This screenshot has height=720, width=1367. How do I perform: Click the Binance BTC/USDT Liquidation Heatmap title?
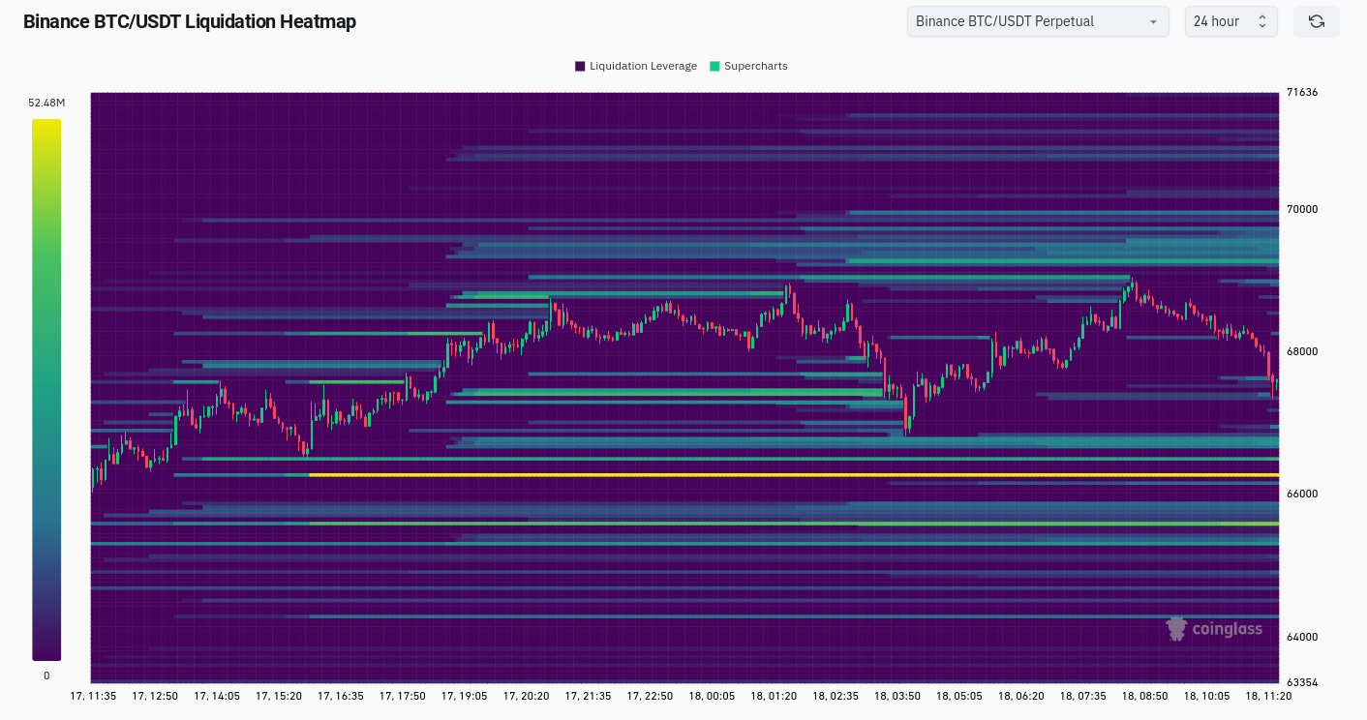coord(190,21)
